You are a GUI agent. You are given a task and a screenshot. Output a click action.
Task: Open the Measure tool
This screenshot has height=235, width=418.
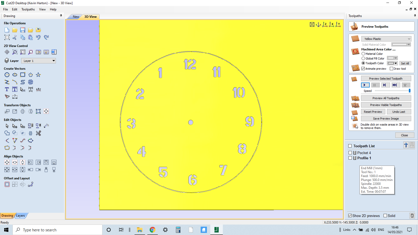click(x=15, y=97)
